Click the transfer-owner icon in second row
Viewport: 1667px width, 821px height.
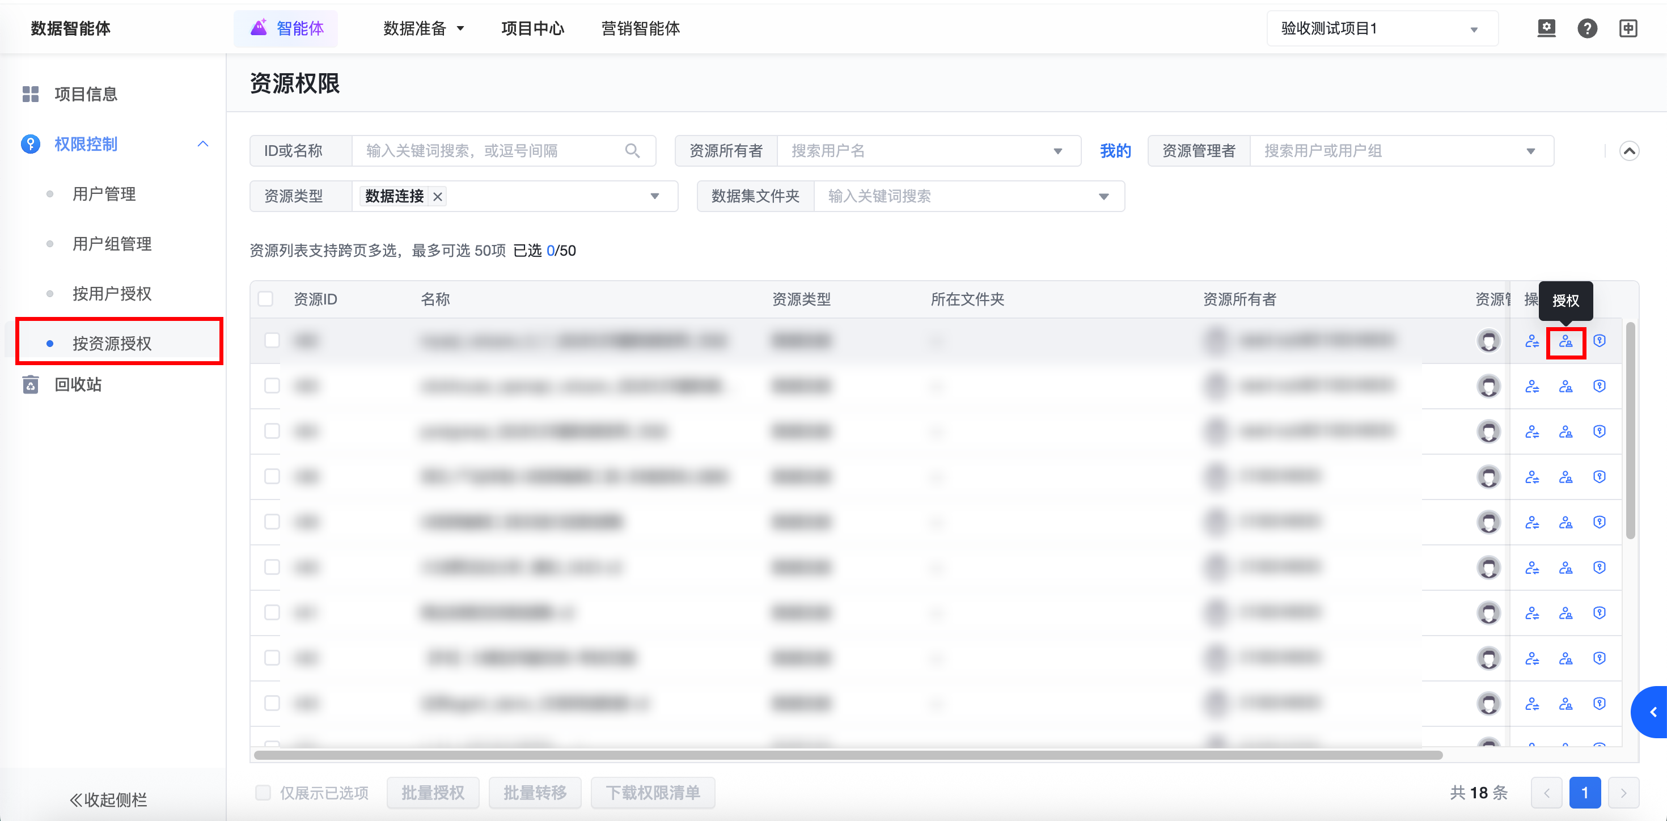click(1531, 387)
